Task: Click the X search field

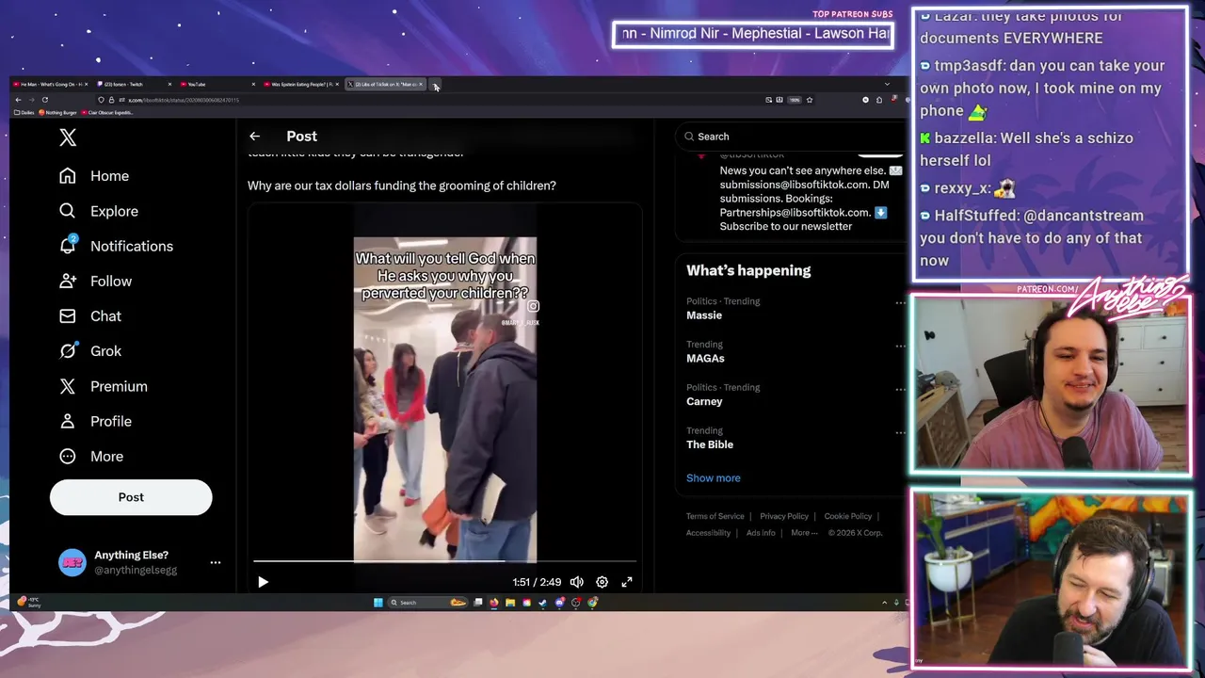Action: click(791, 137)
